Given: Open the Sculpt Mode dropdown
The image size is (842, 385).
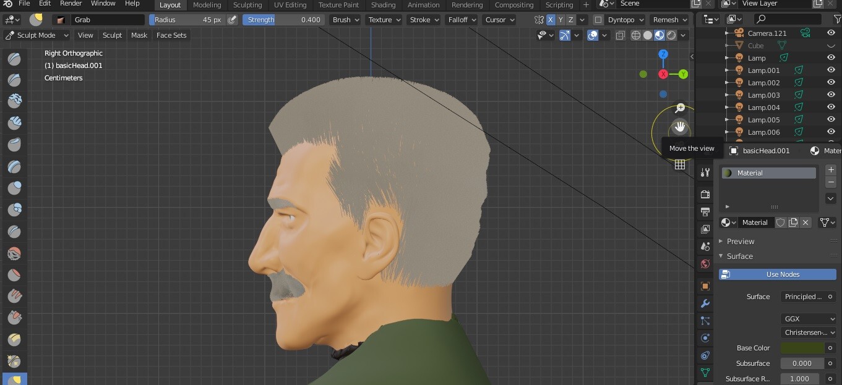Looking at the screenshot, I should point(36,35).
